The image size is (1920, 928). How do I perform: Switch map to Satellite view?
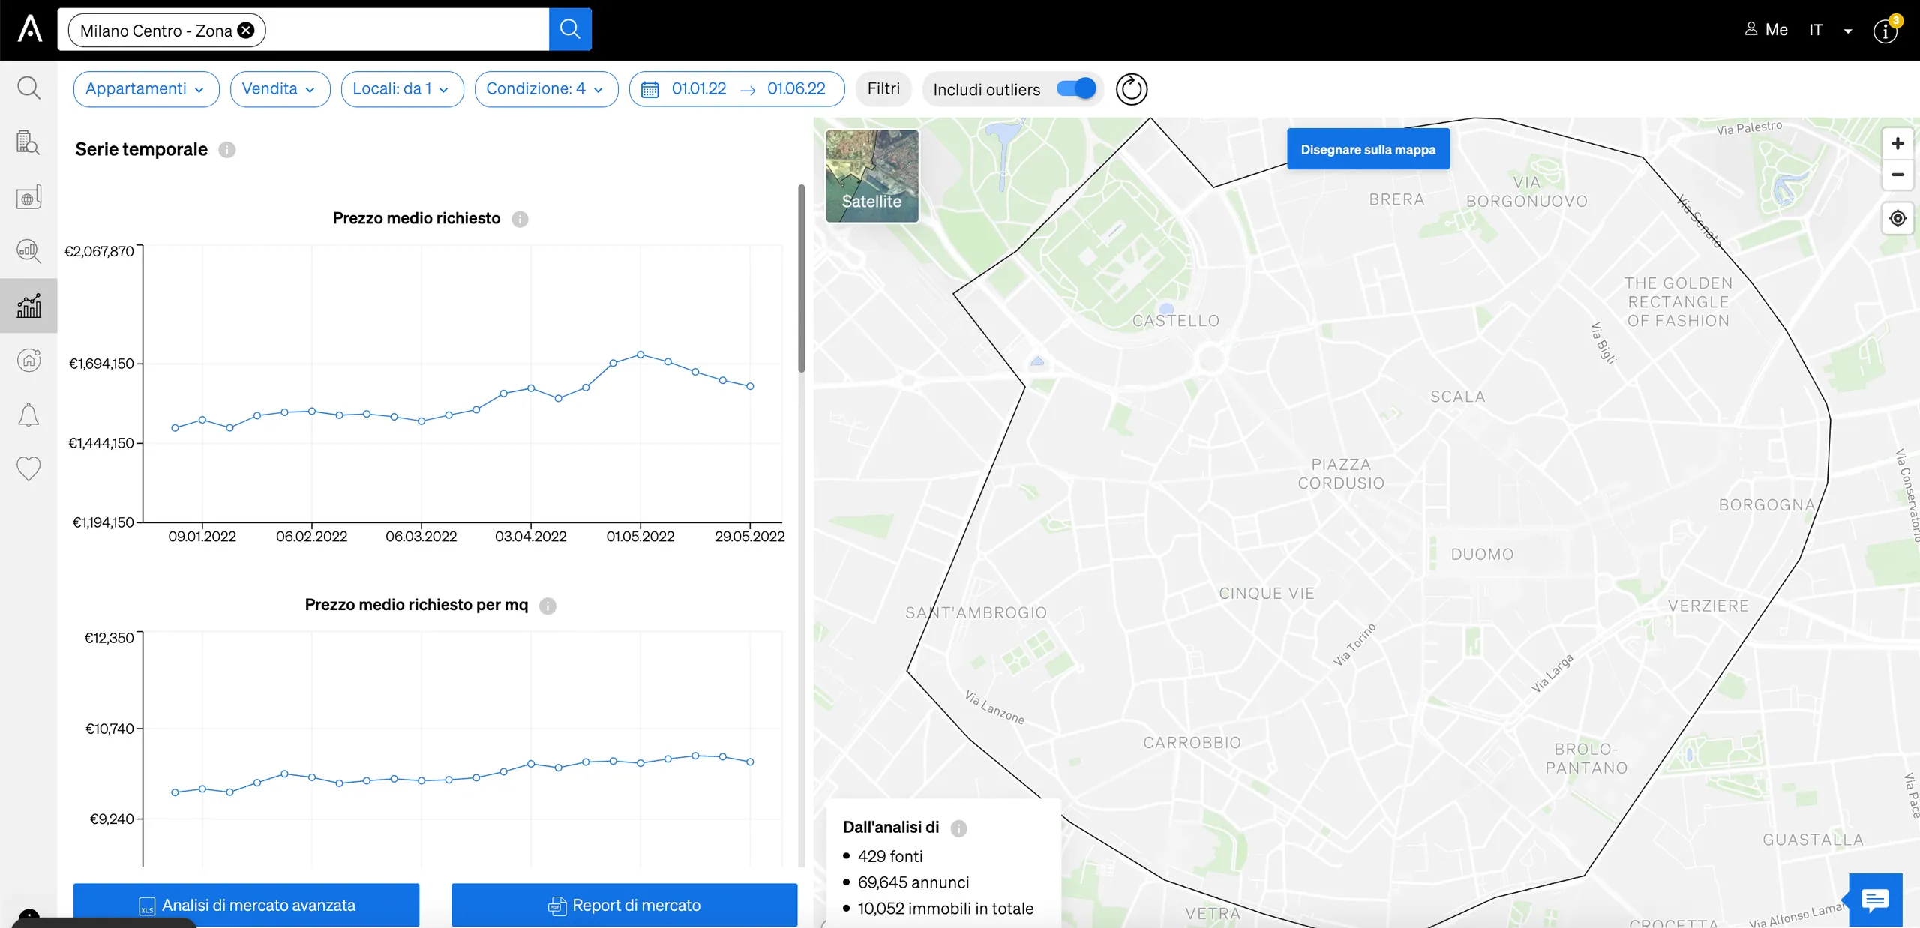tap(872, 176)
